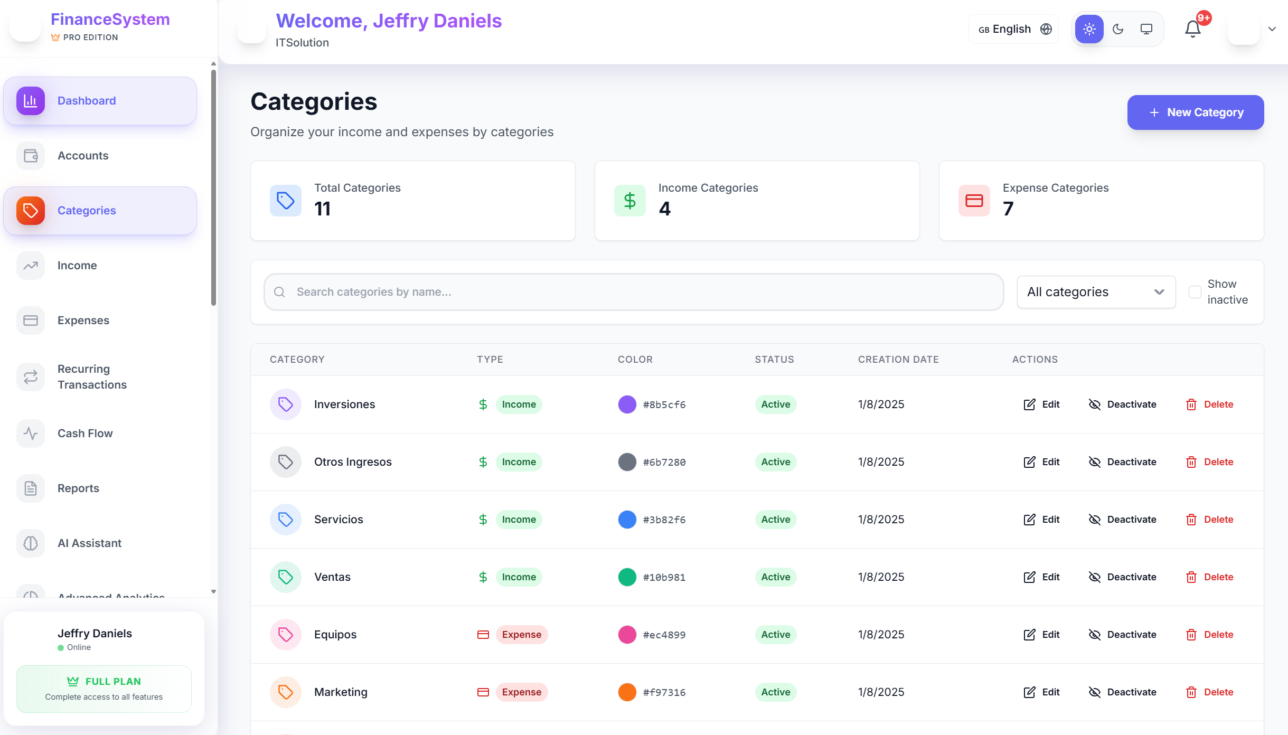Focus the search categories input field
This screenshot has width=1288, height=735.
click(x=634, y=292)
